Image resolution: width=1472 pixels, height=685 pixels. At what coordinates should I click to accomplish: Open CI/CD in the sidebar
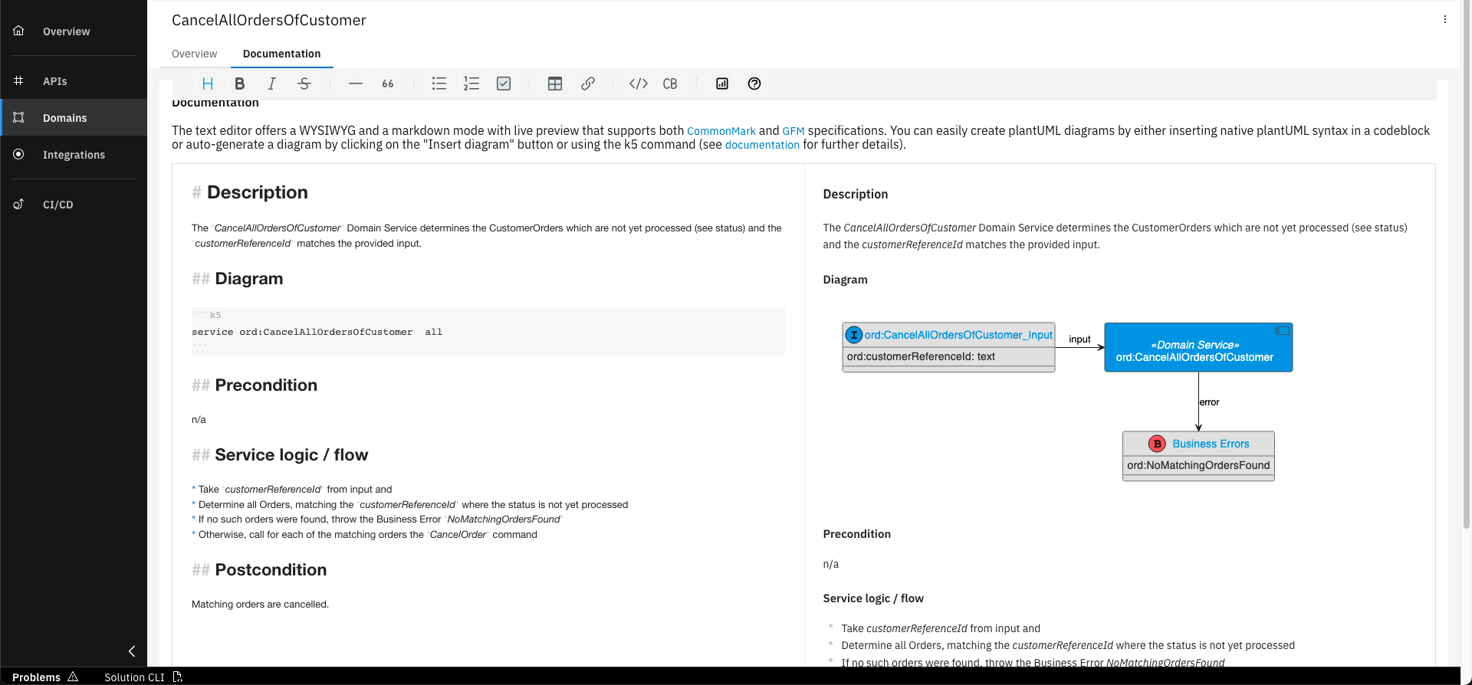tap(74, 205)
